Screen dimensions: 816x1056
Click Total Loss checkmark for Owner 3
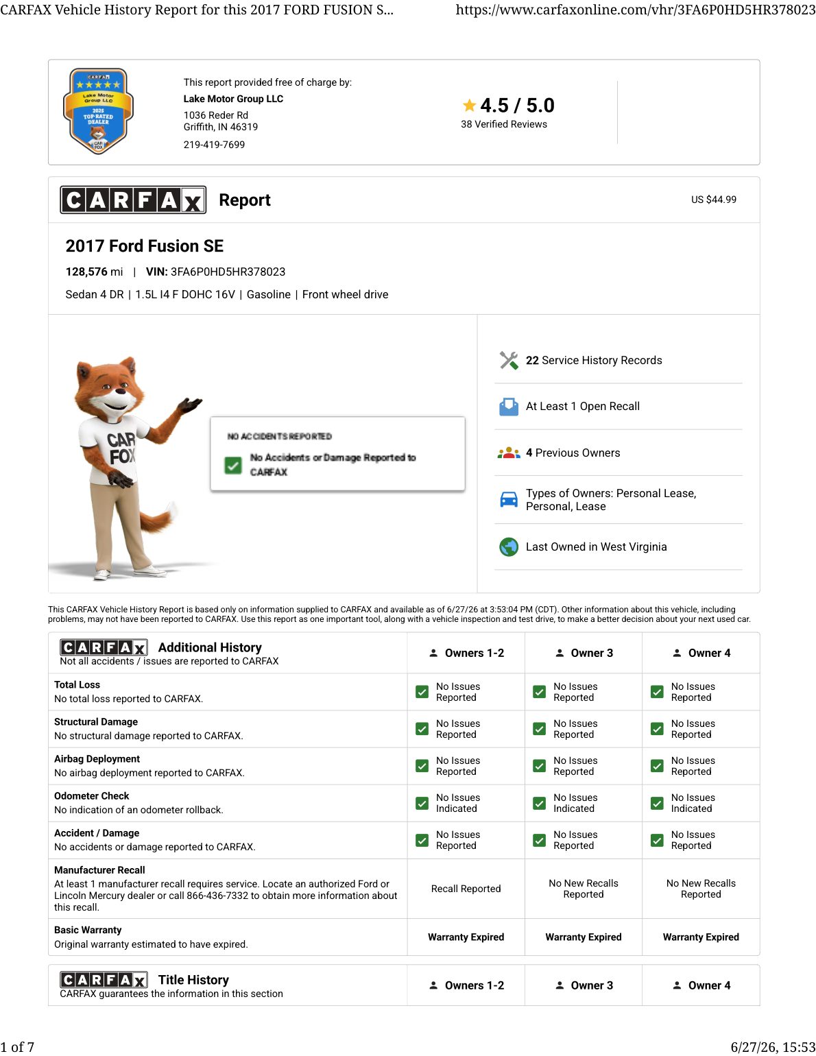point(540,692)
